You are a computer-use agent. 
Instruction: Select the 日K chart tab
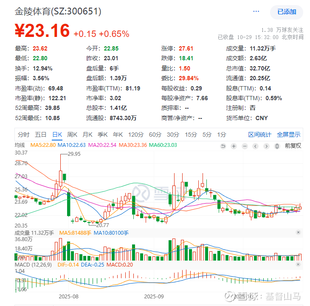[x=57, y=135]
